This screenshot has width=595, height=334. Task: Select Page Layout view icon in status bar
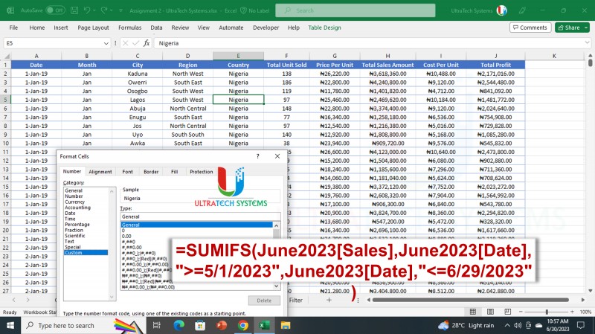pyautogui.click(x=490, y=312)
